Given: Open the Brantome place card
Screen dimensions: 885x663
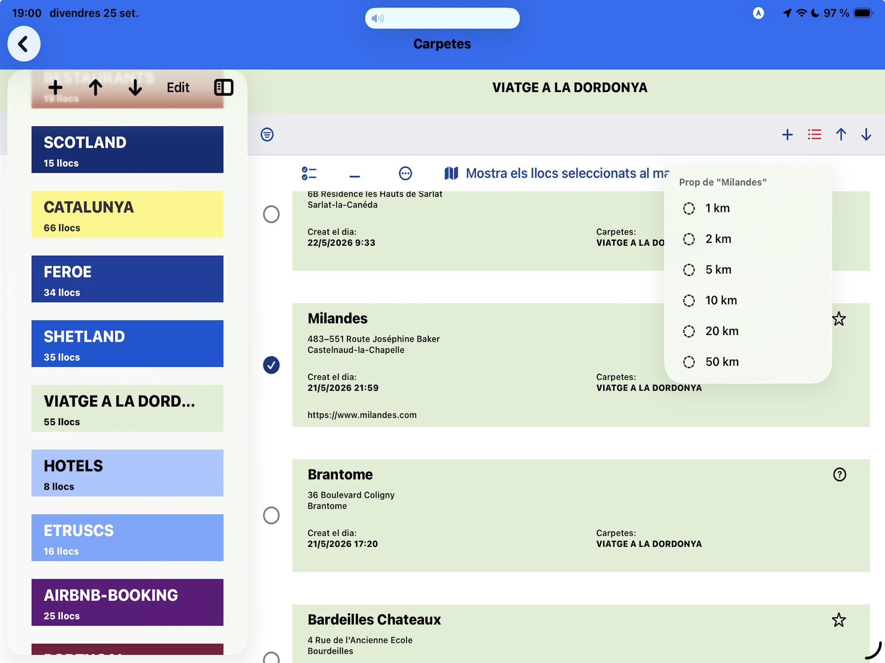Looking at the screenshot, I should pos(581,515).
